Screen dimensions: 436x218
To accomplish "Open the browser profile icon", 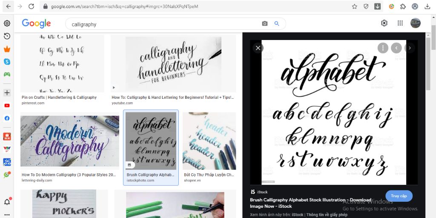I will (415, 6).
